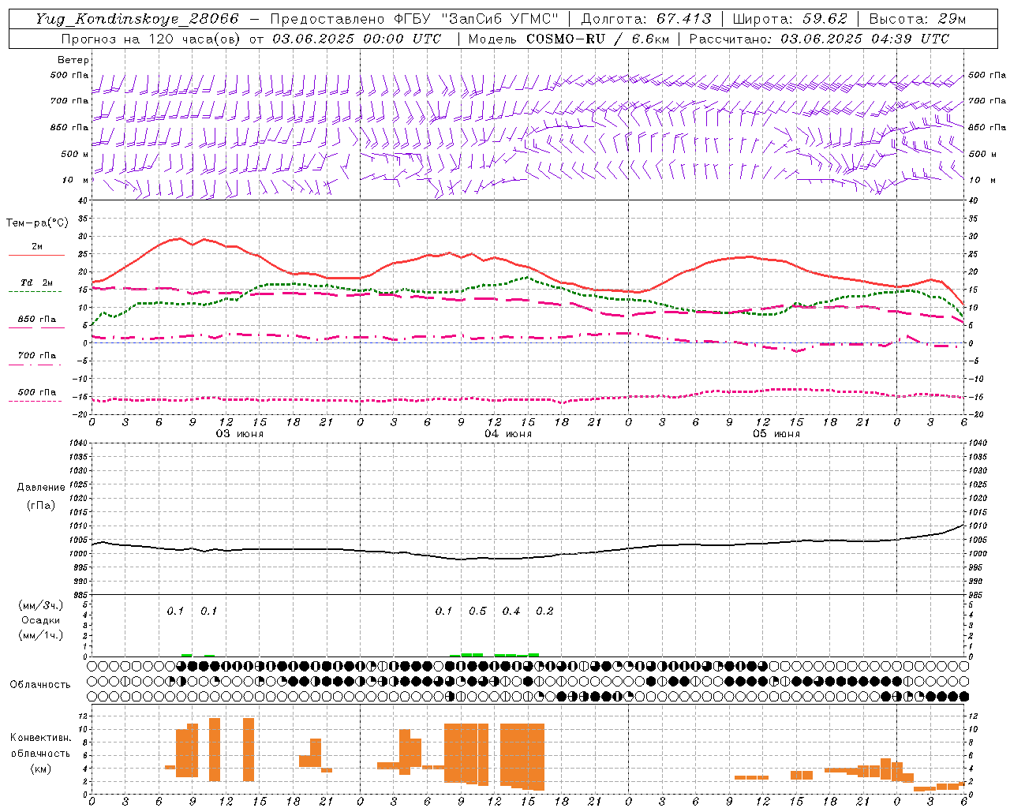Click the Td 2м legend entry
1010x808 pixels.
point(36,282)
